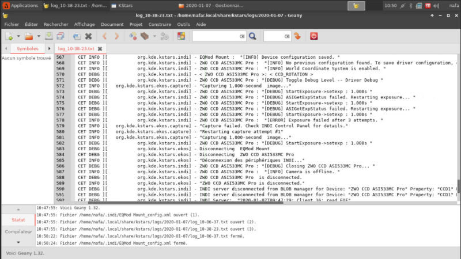Open the volume tray icon

click(x=436, y=6)
